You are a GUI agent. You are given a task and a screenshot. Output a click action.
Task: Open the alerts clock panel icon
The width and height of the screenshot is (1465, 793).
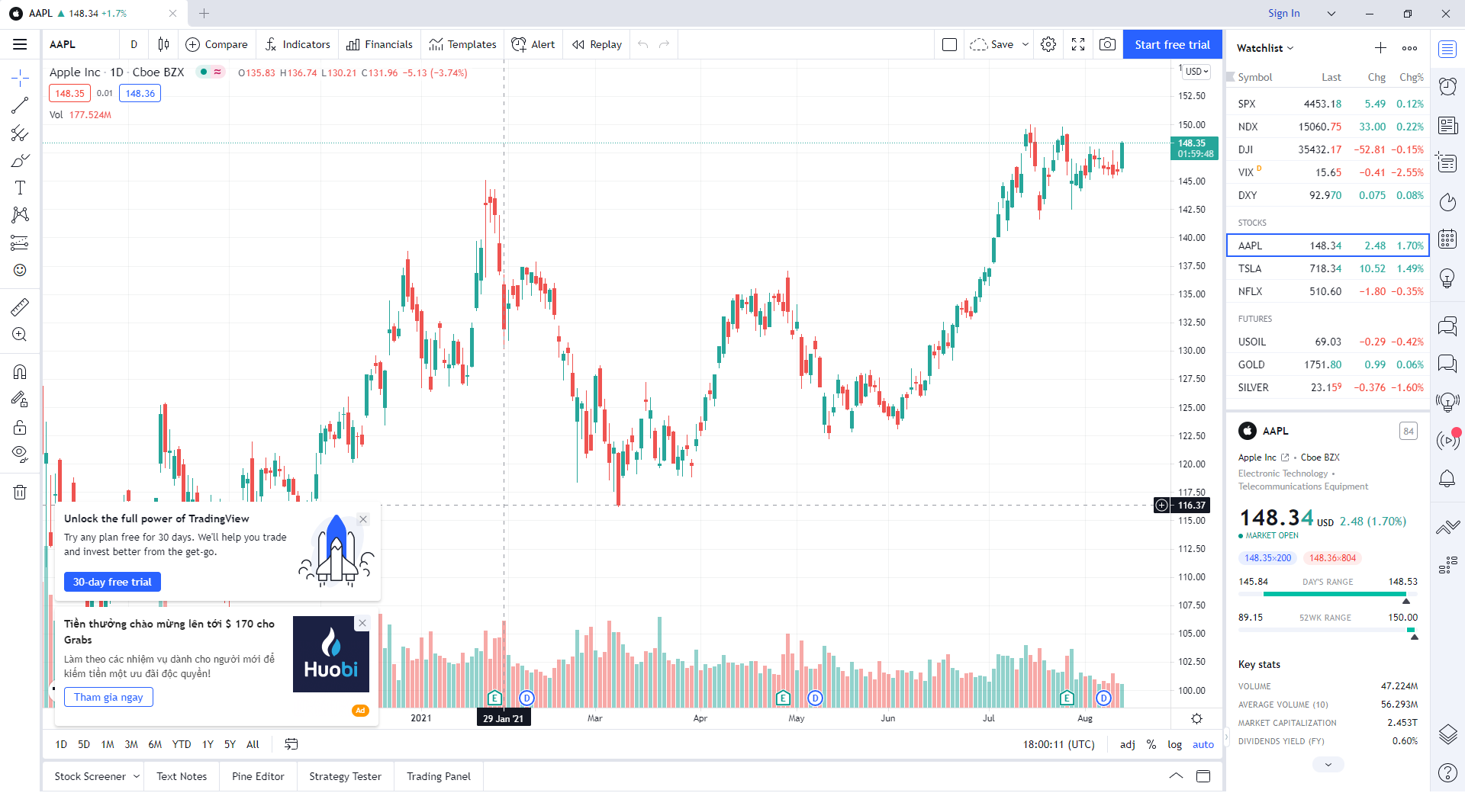coord(1447,86)
